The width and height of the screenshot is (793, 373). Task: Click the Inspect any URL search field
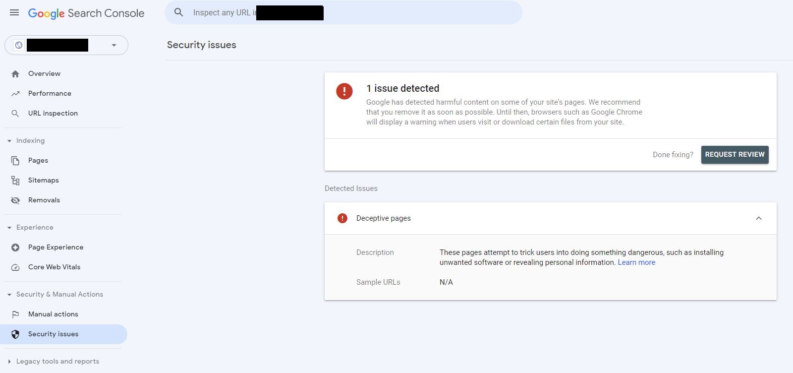pyautogui.click(x=343, y=12)
